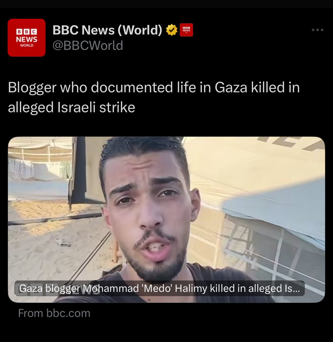The height and width of the screenshot is (342, 333).
Task: Open the three-dot more options menu
Action: (318, 30)
